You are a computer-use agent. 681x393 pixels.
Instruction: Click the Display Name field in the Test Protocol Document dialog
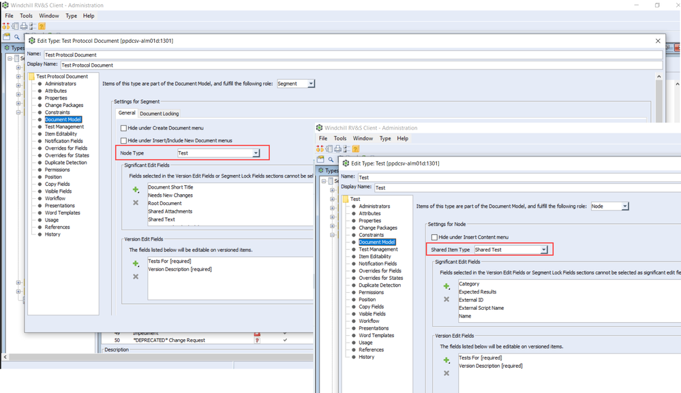point(361,65)
